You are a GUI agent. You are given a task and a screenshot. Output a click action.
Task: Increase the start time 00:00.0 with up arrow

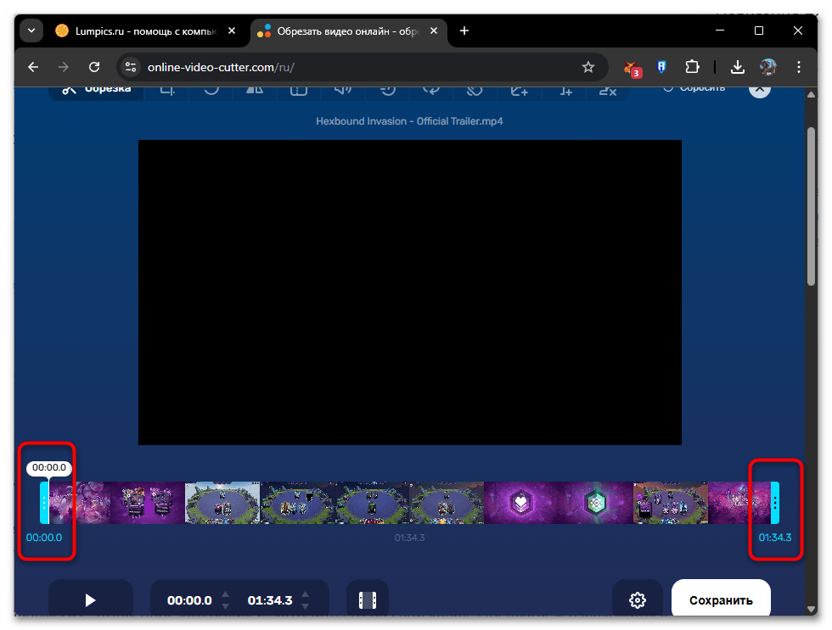tap(226, 594)
